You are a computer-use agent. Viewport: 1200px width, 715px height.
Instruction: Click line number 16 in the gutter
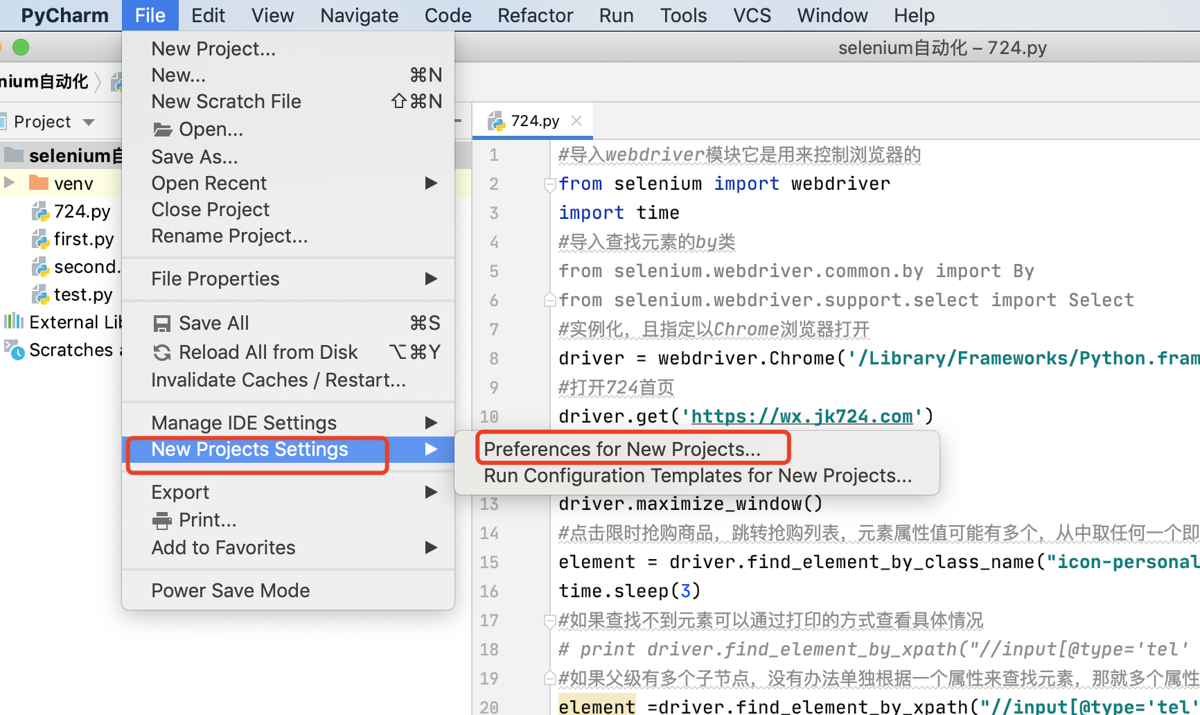(x=489, y=592)
